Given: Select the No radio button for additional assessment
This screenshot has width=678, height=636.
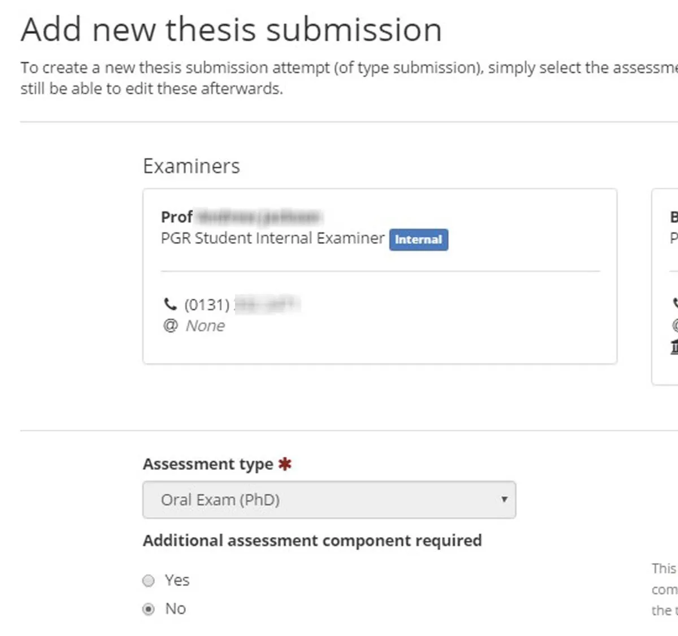Looking at the screenshot, I should coord(148,609).
